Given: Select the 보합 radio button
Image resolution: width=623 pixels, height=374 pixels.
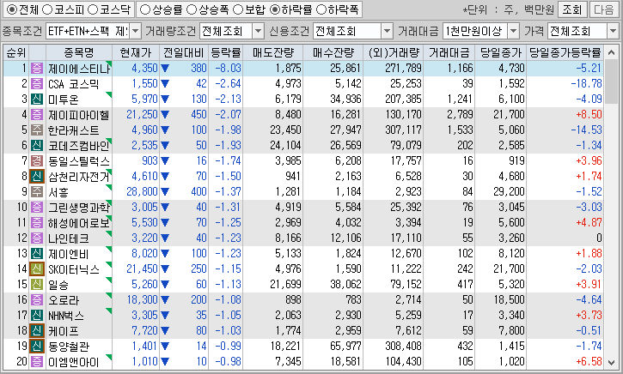Looking at the screenshot, I should pos(238,9).
